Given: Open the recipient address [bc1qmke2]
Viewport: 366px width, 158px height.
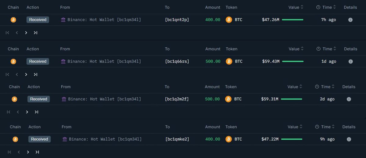Looking at the screenshot, I should pos(177,139).
